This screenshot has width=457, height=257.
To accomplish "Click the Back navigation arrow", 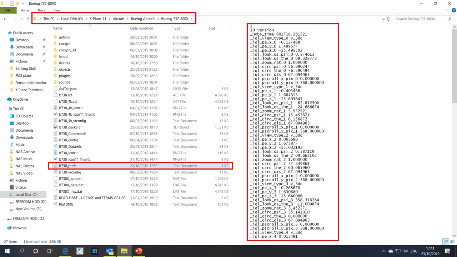I will pyautogui.click(x=5, y=19).
